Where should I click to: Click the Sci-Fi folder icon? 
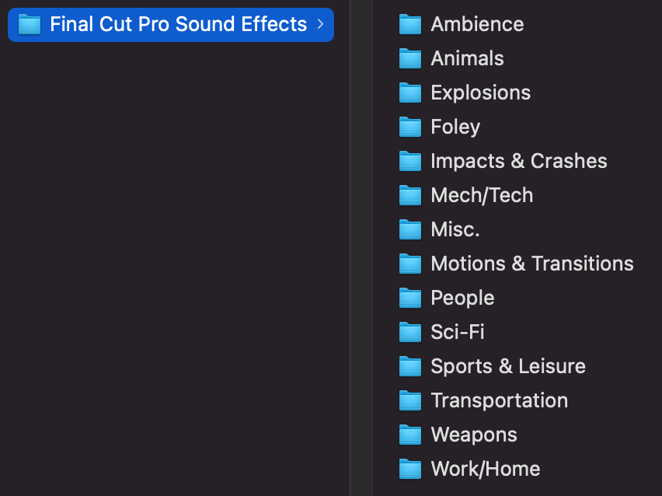click(x=409, y=333)
